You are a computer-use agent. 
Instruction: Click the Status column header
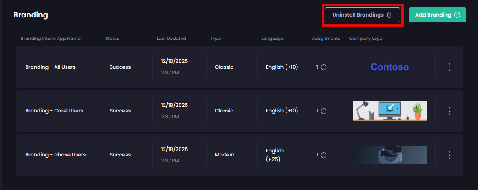tap(112, 39)
